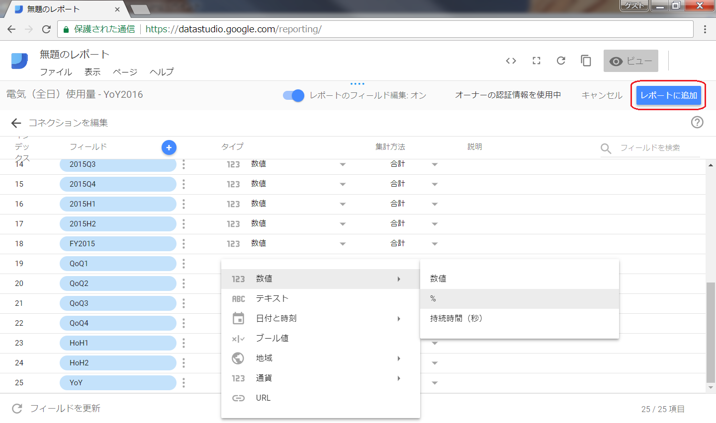The image size is (716, 423).
Task: Toggle full screen mode icon
Action: click(537, 61)
